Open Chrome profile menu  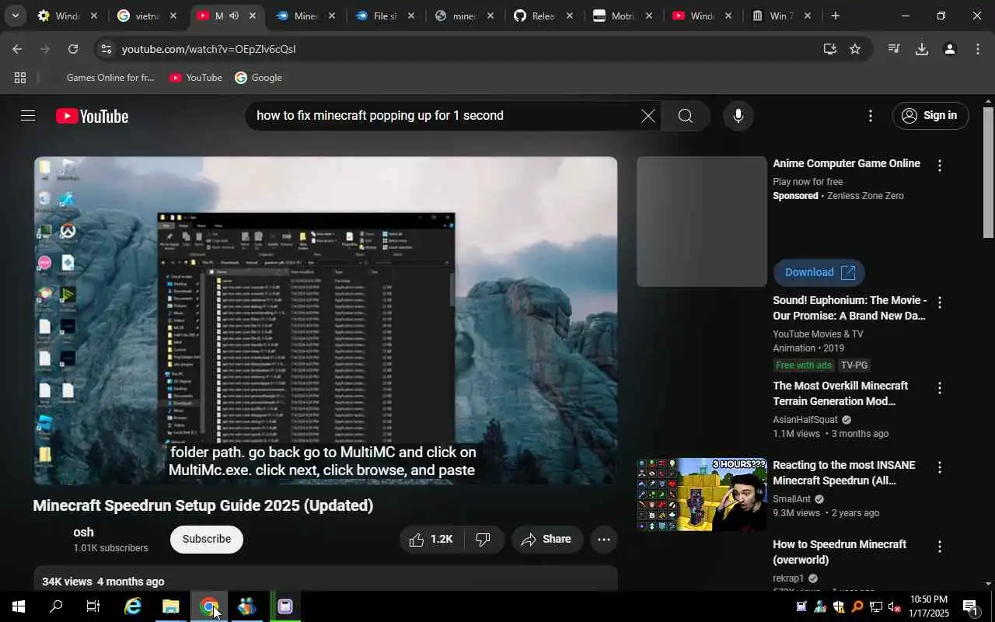click(949, 49)
